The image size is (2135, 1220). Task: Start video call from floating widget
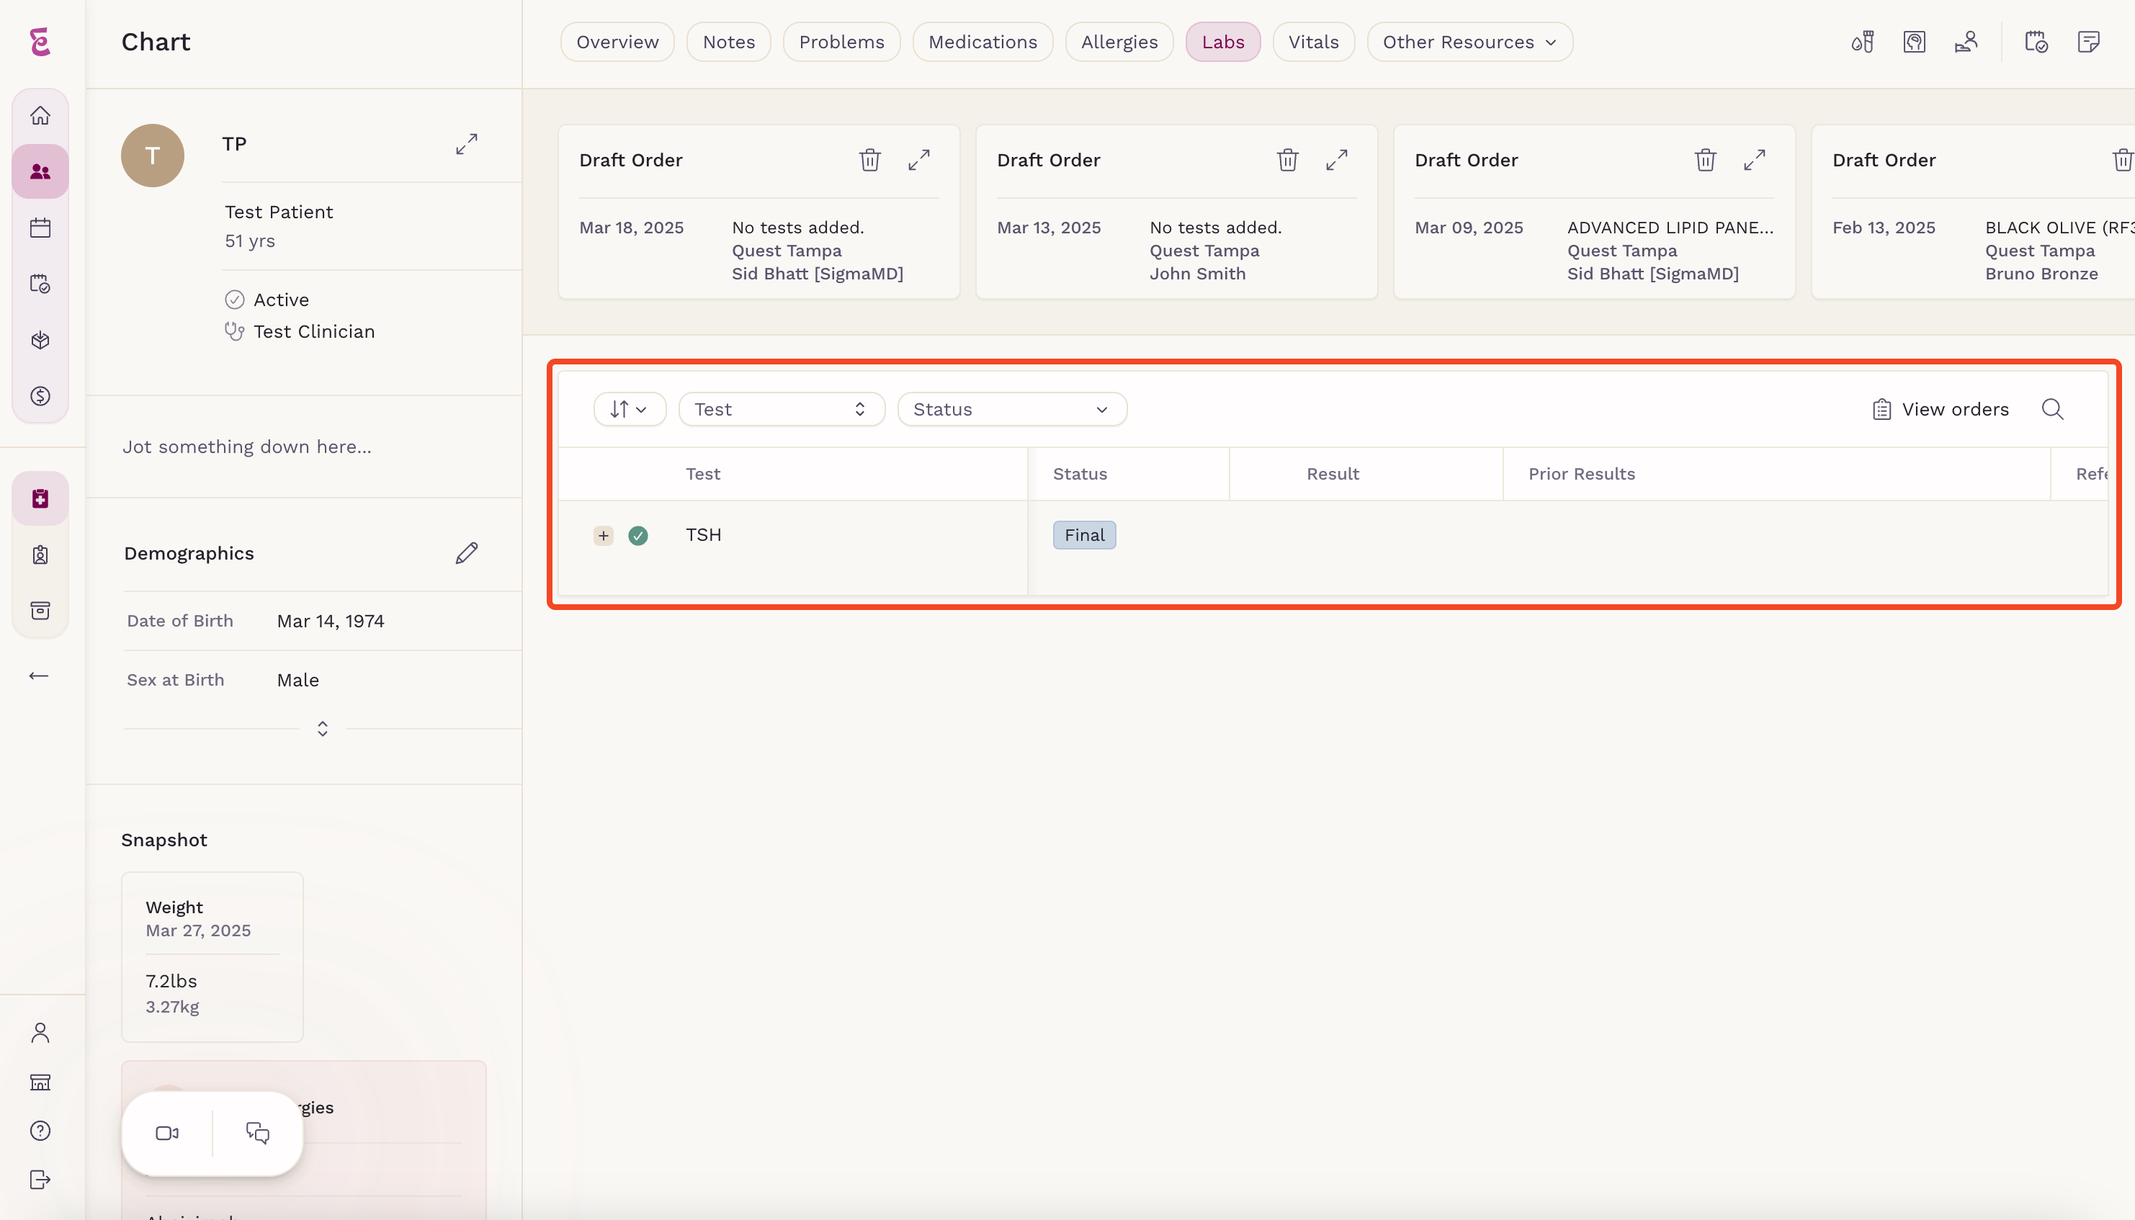click(x=168, y=1133)
